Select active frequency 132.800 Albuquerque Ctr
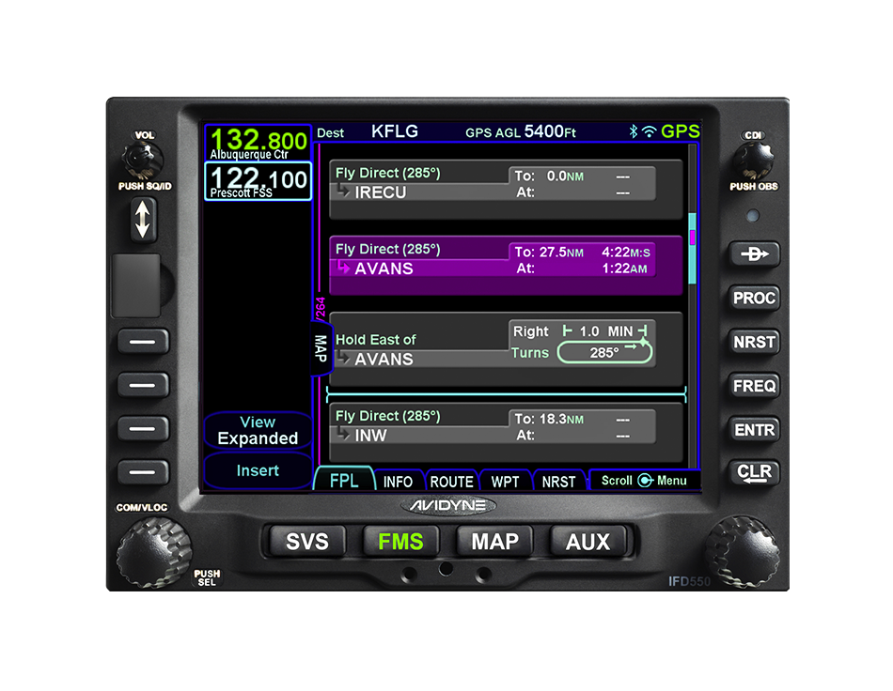The height and width of the screenshot is (691, 893). [x=258, y=144]
